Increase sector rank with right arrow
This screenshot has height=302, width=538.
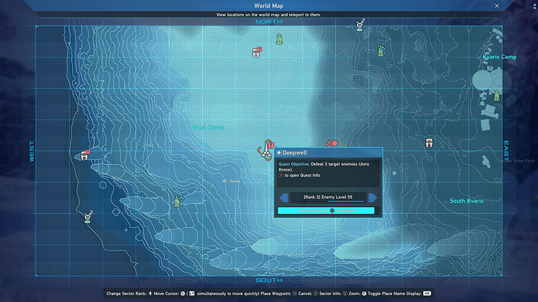pyautogui.click(x=372, y=198)
